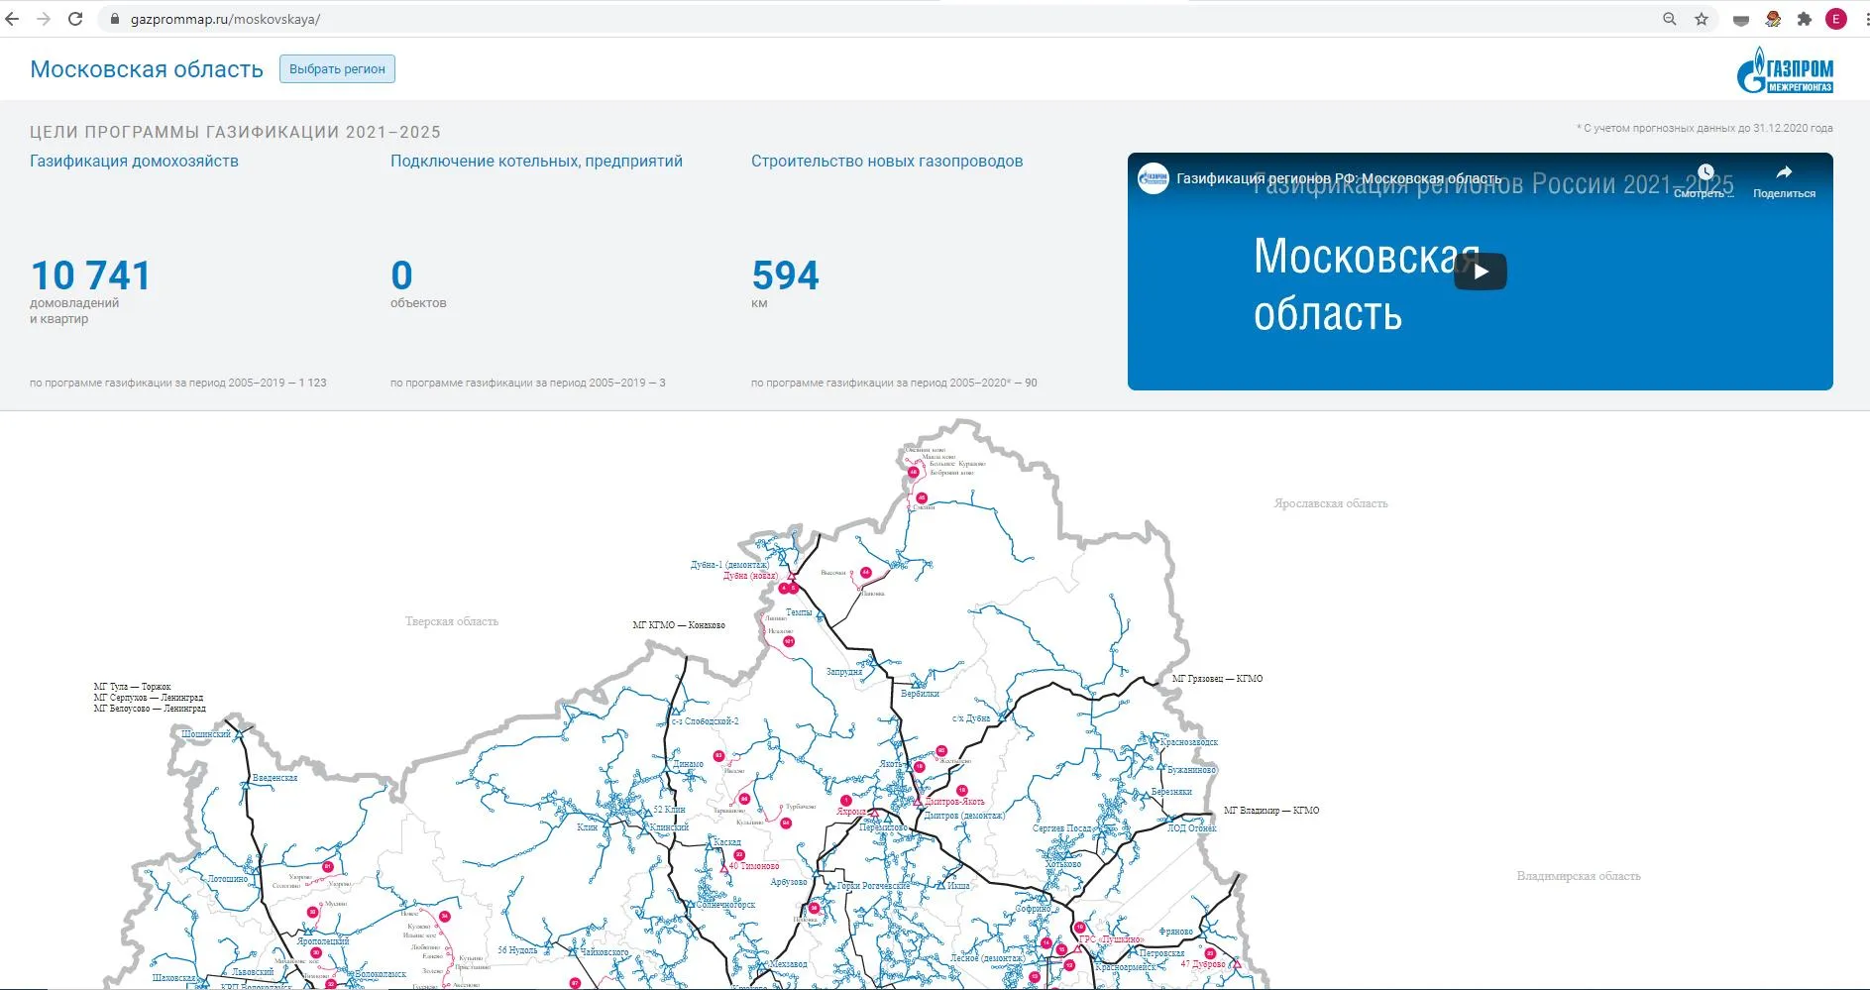Click the ГРС «Пушкино» label
Screen dimensions: 1870x990
click(1111, 939)
